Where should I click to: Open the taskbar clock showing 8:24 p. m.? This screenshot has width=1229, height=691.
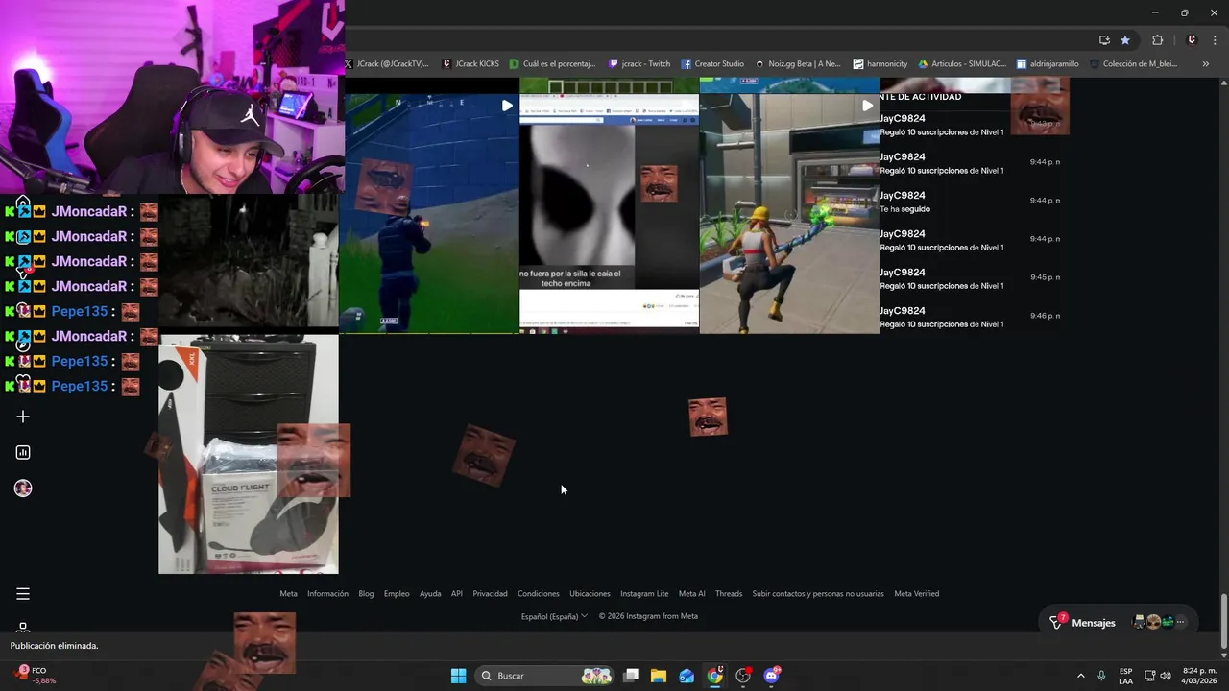[1199, 676]
